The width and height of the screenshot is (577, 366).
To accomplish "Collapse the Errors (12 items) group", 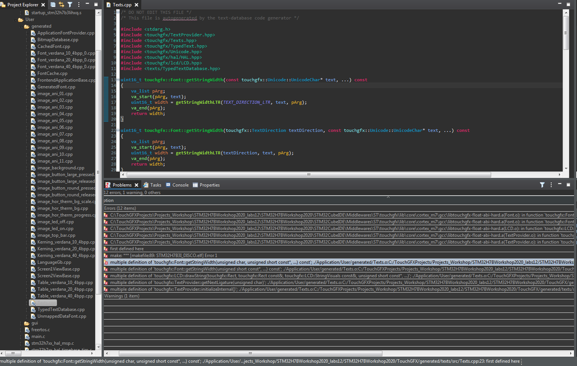I will pyautogui.click(x=120, y=208).
